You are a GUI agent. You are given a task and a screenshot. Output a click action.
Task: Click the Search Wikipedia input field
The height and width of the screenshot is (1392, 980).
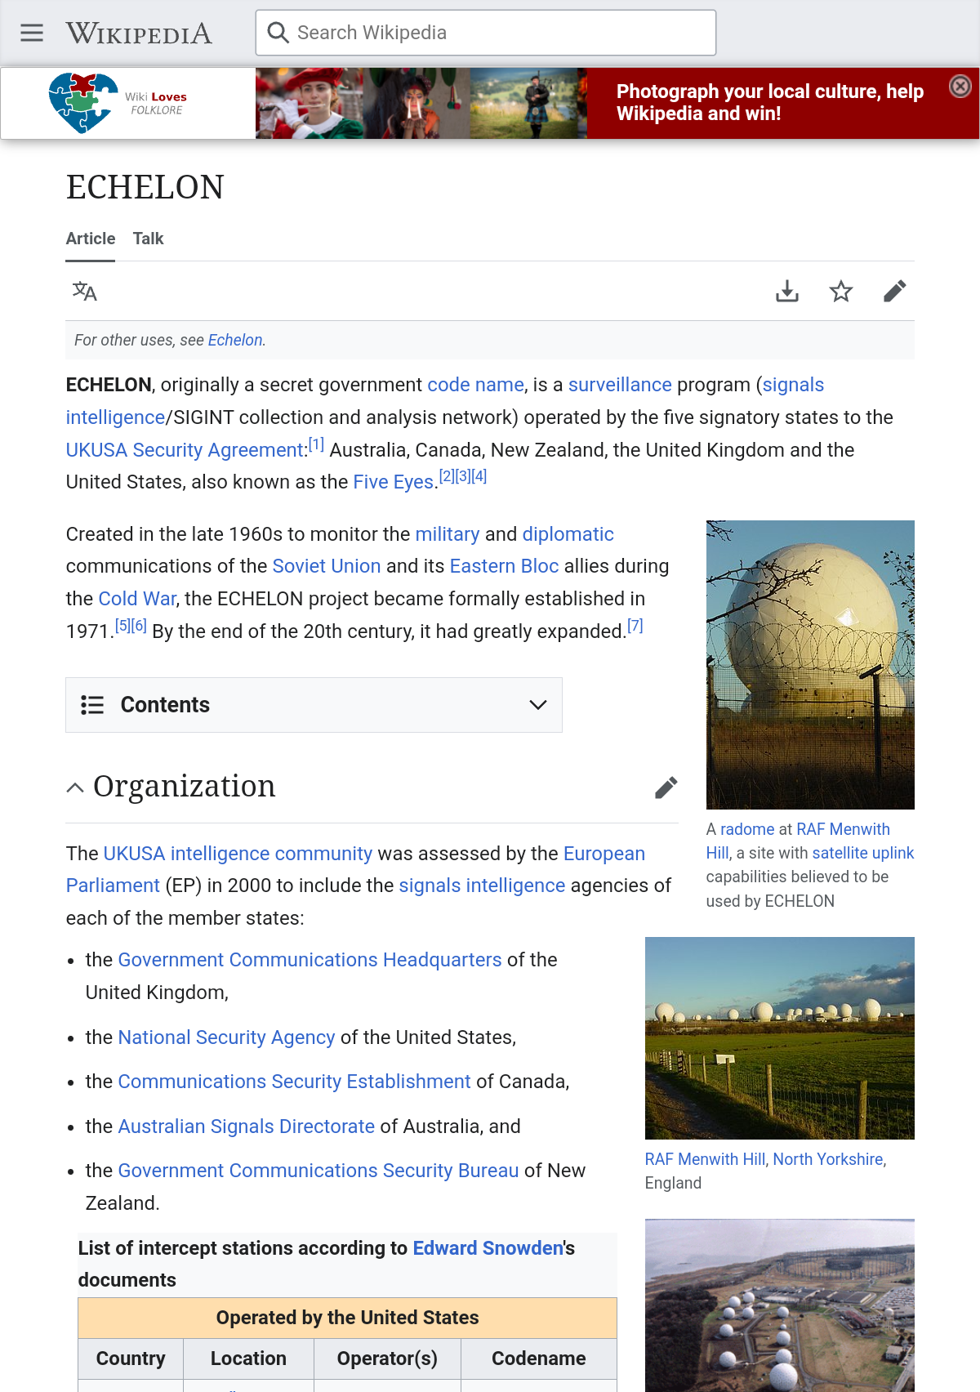click(486, 33)
